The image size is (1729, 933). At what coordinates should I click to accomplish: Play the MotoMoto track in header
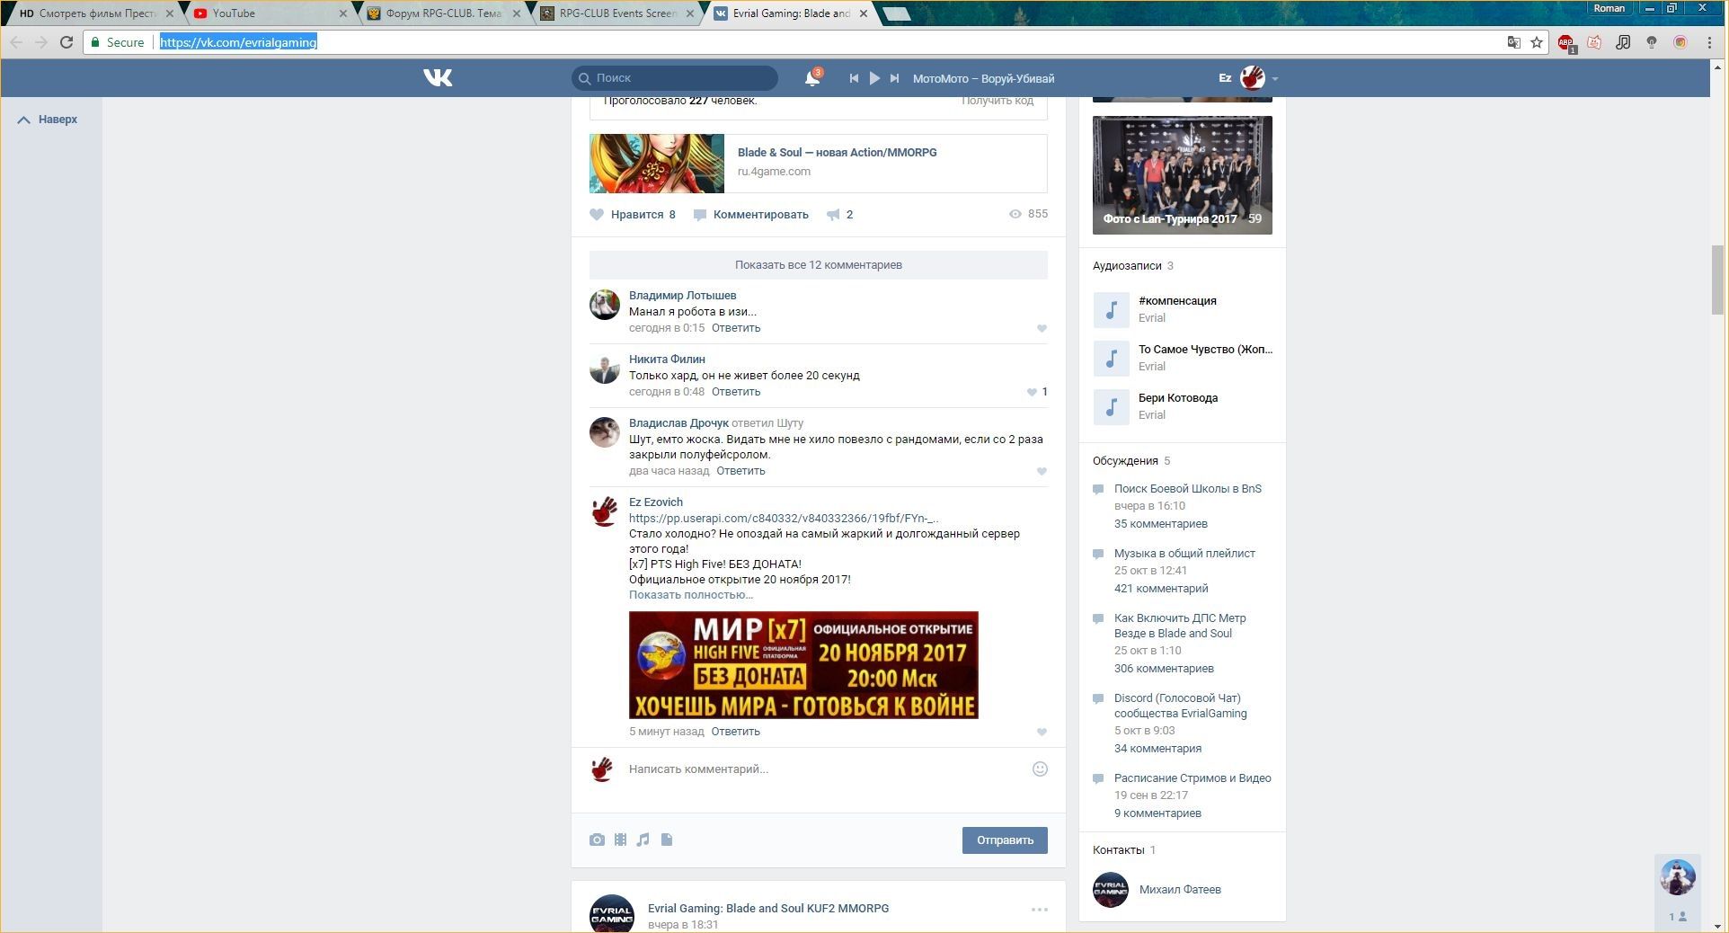874,78
